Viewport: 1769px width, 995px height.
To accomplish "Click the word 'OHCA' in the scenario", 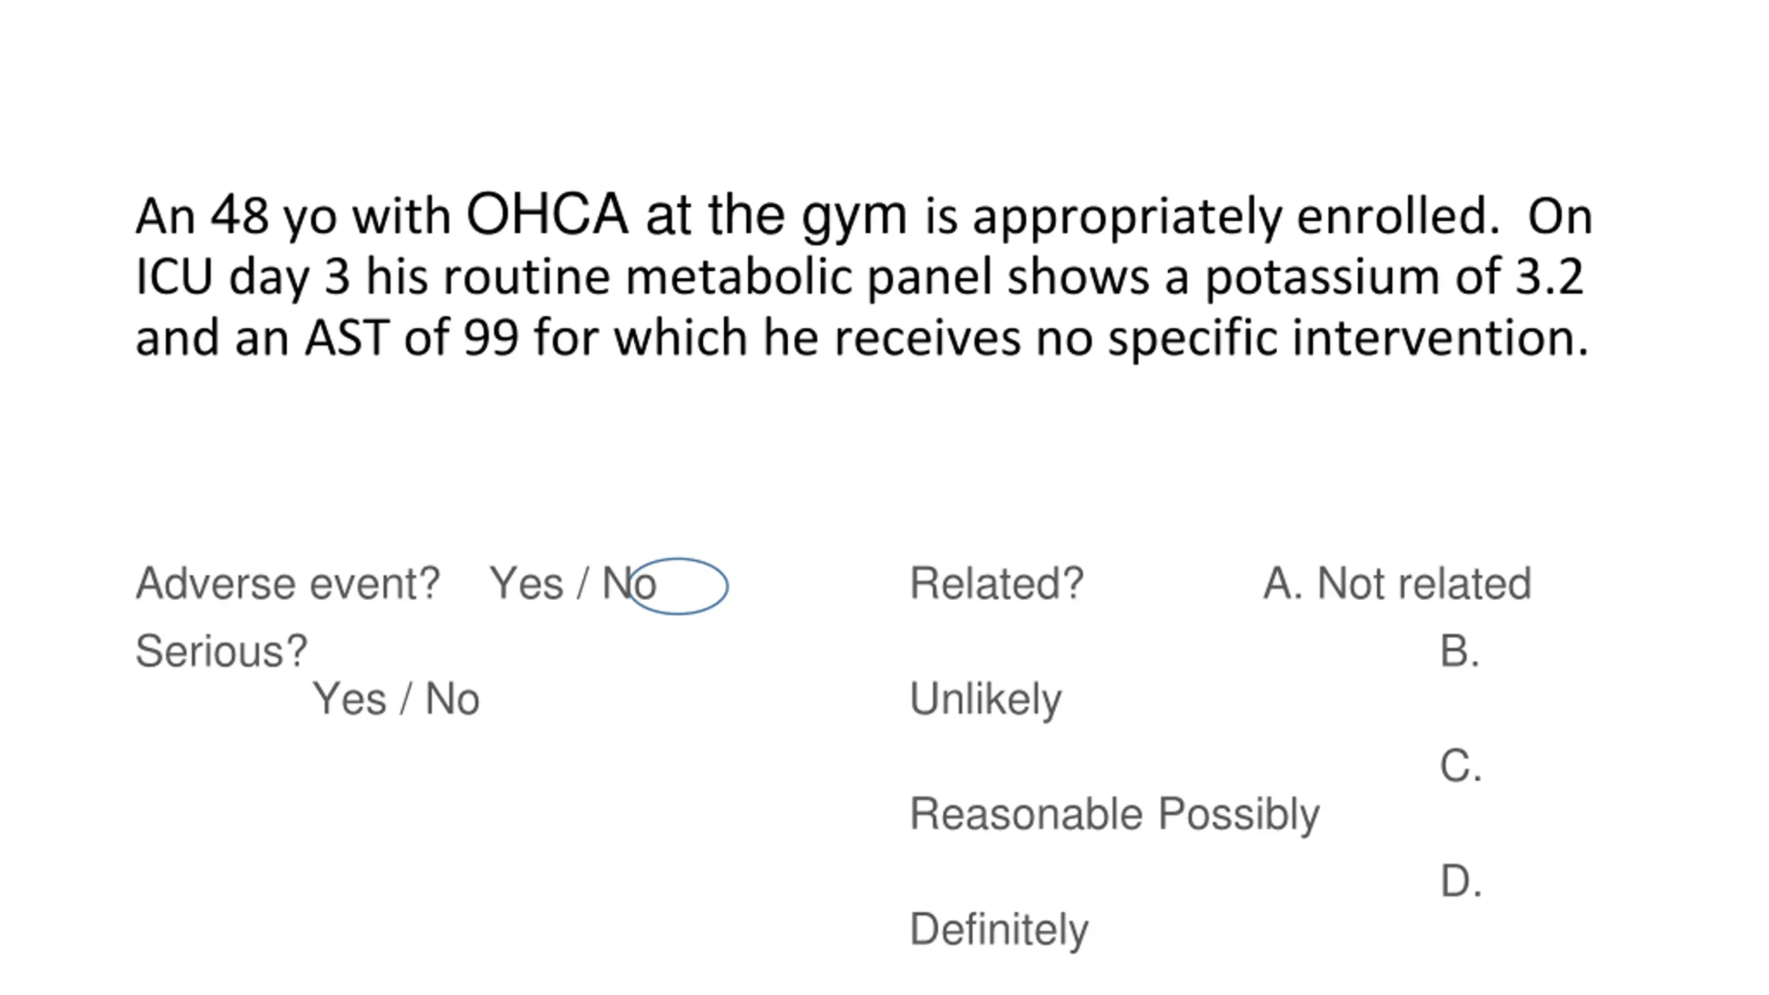I will tap(547, 214).
